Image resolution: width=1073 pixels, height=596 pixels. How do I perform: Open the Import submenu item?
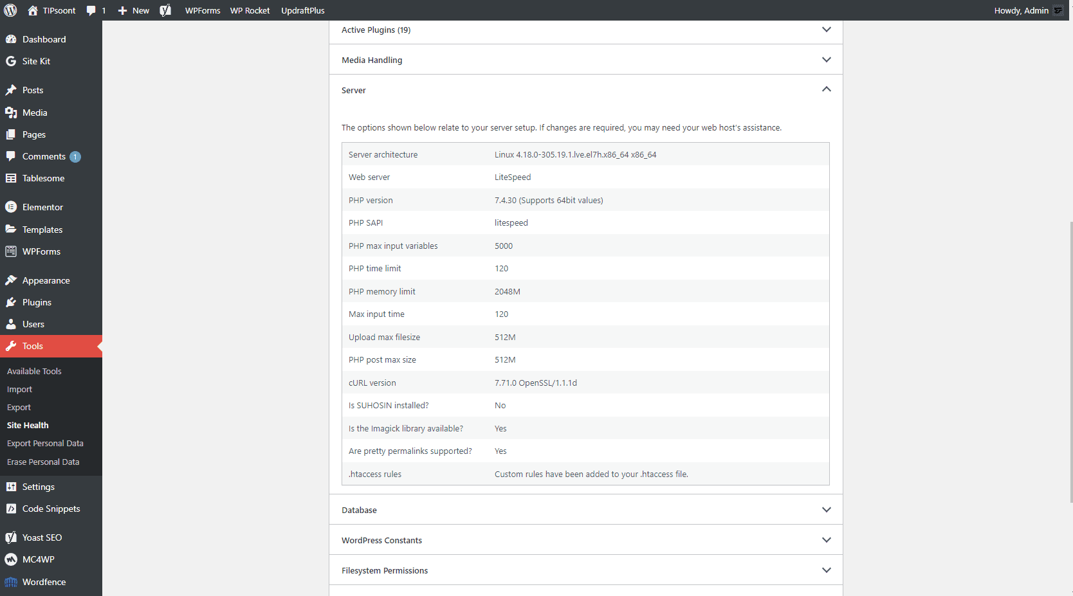point(19,389)
